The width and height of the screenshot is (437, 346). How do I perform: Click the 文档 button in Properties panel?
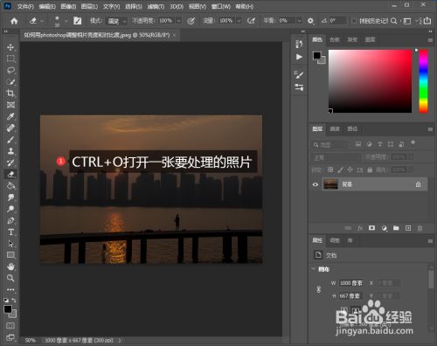click(325, 255)
